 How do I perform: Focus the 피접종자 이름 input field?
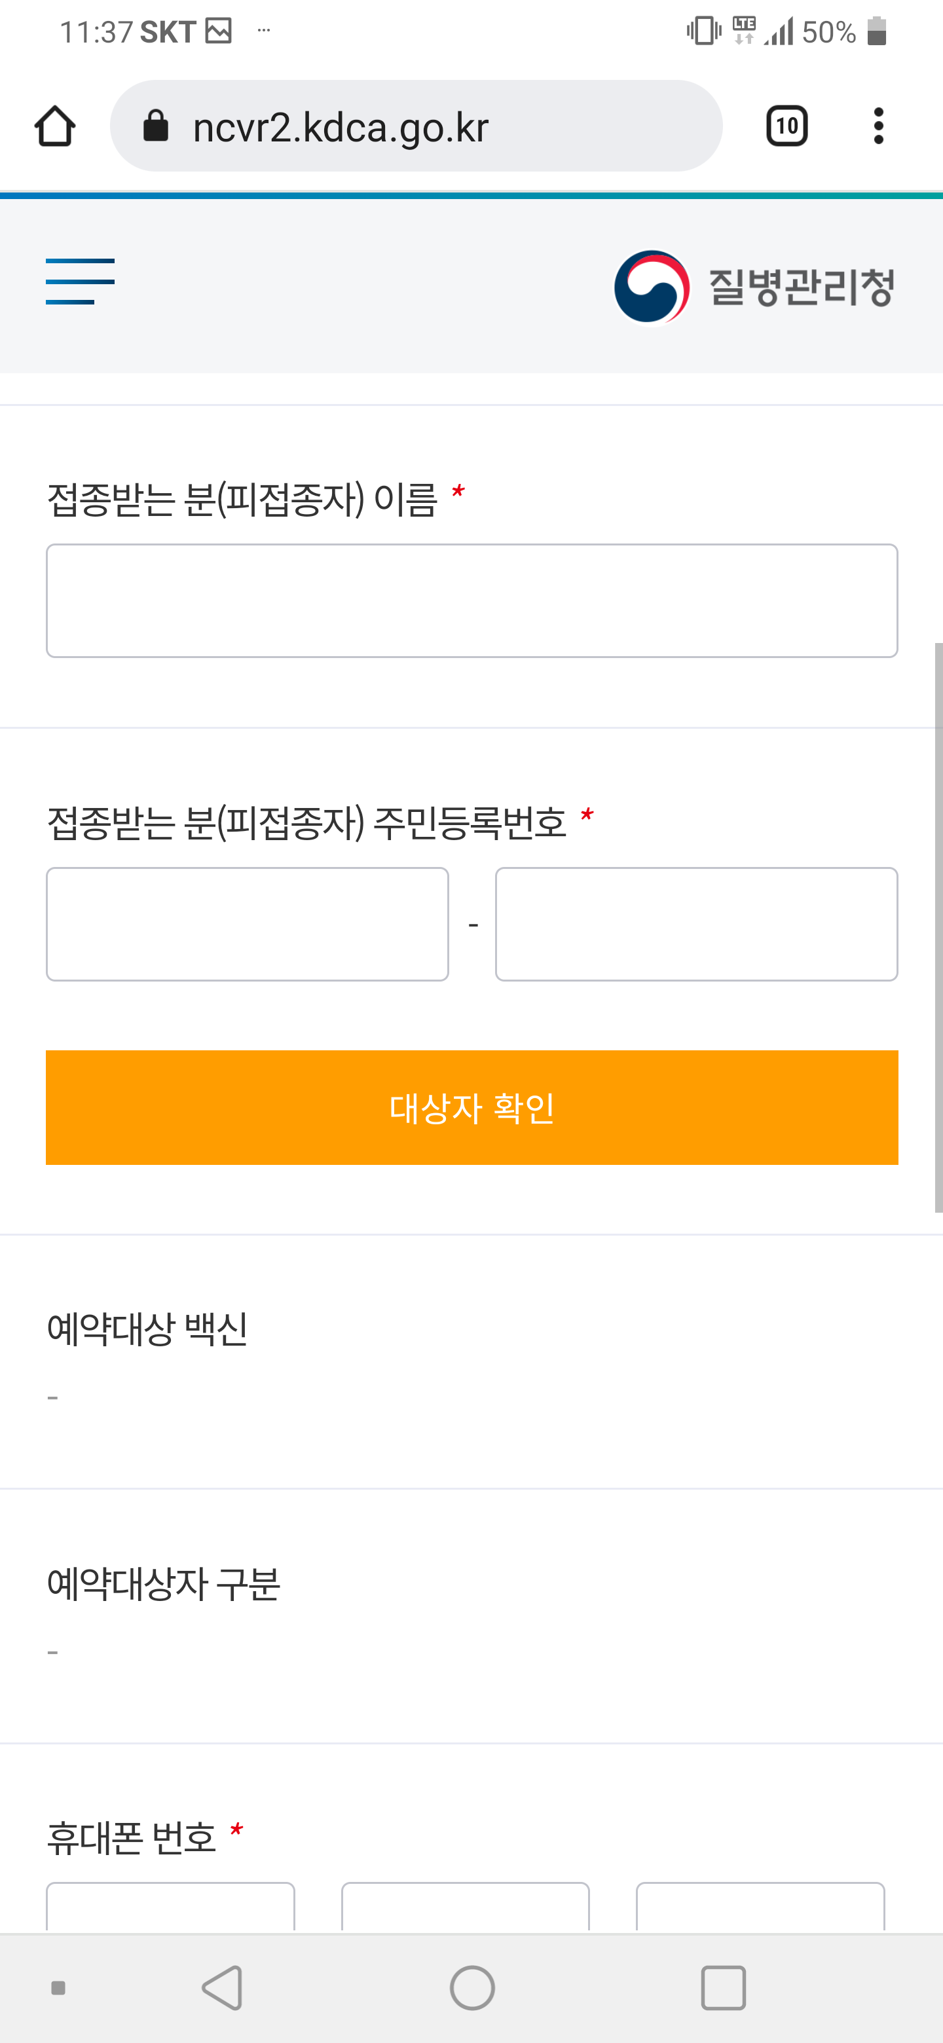pyautogui.click(x=472, y=600)
